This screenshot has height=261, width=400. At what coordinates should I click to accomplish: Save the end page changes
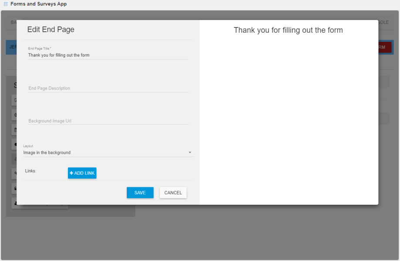tap(140, 193)
